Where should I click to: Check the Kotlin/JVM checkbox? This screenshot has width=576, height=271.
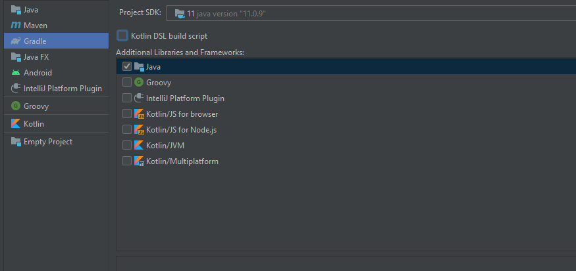click(127, 146)
